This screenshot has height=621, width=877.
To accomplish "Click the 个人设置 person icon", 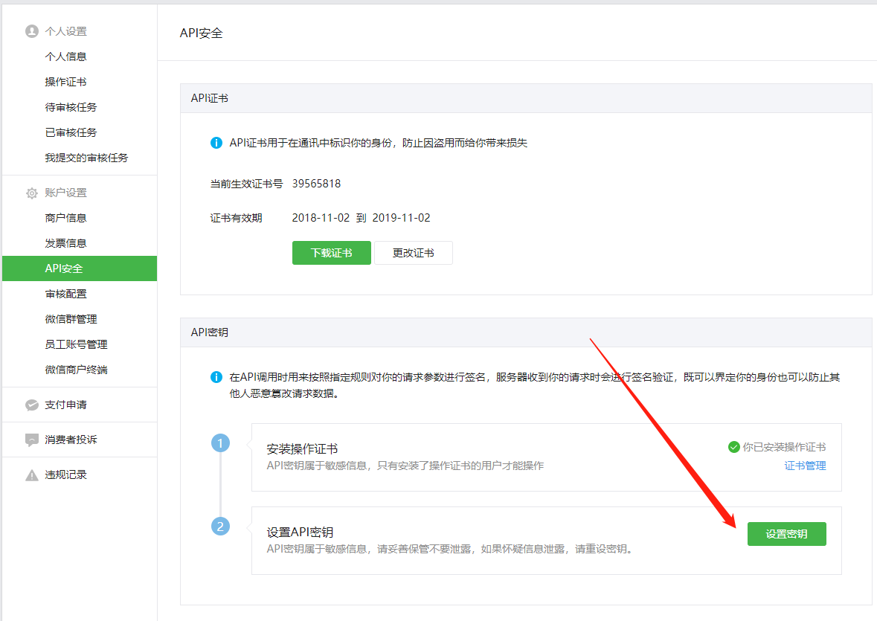I will point(31,31).
